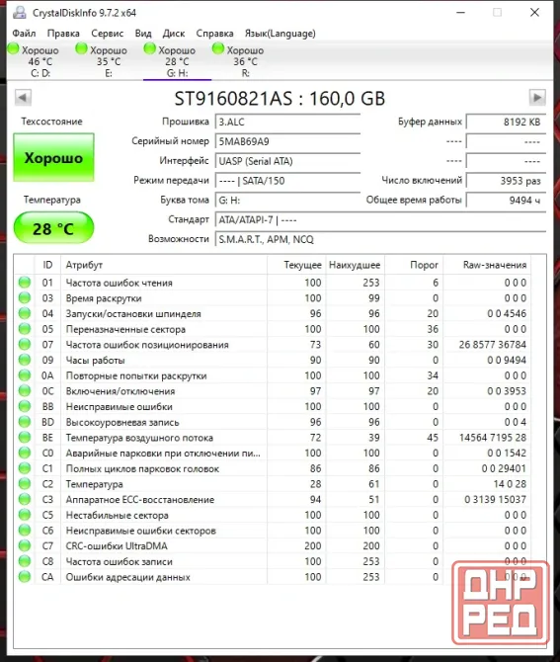Open the Правка menu
Image resolution: width=560 pixels, height=662 pixels.
pyautogui.click(x=63, y=34)
